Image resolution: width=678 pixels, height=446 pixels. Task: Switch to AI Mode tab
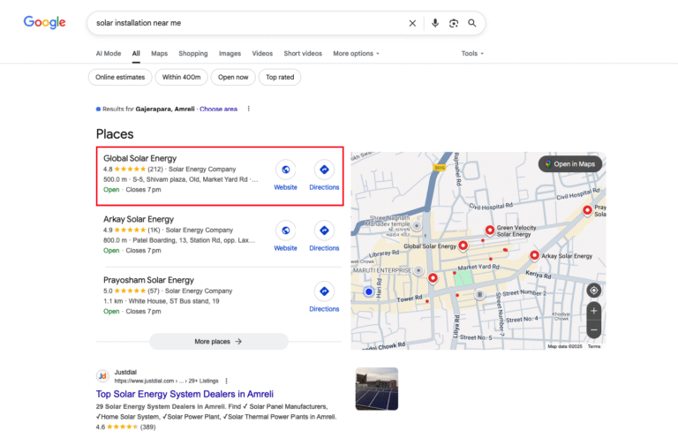(x=109, y=54)
